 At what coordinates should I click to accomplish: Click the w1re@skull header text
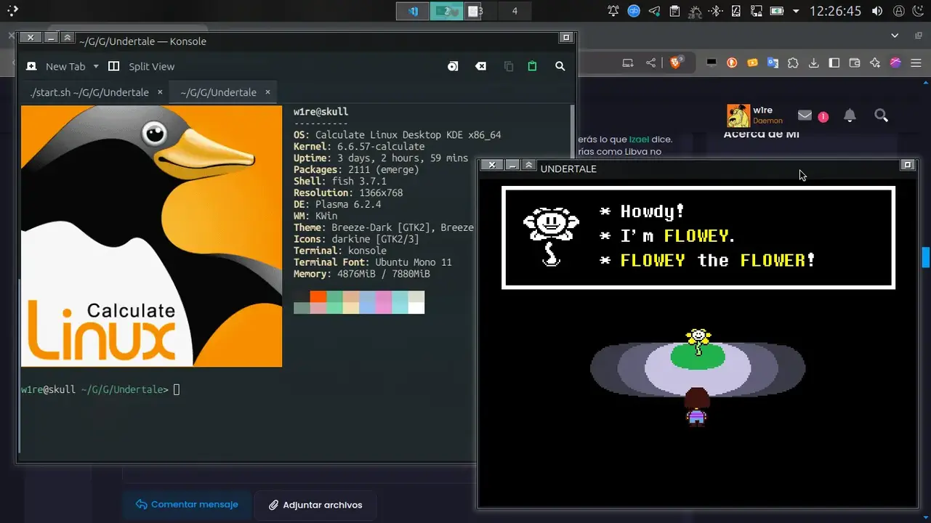pos(321,112)
